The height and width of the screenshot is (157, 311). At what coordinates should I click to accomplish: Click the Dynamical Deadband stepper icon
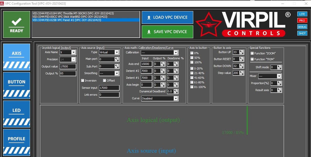pos(175,91)
